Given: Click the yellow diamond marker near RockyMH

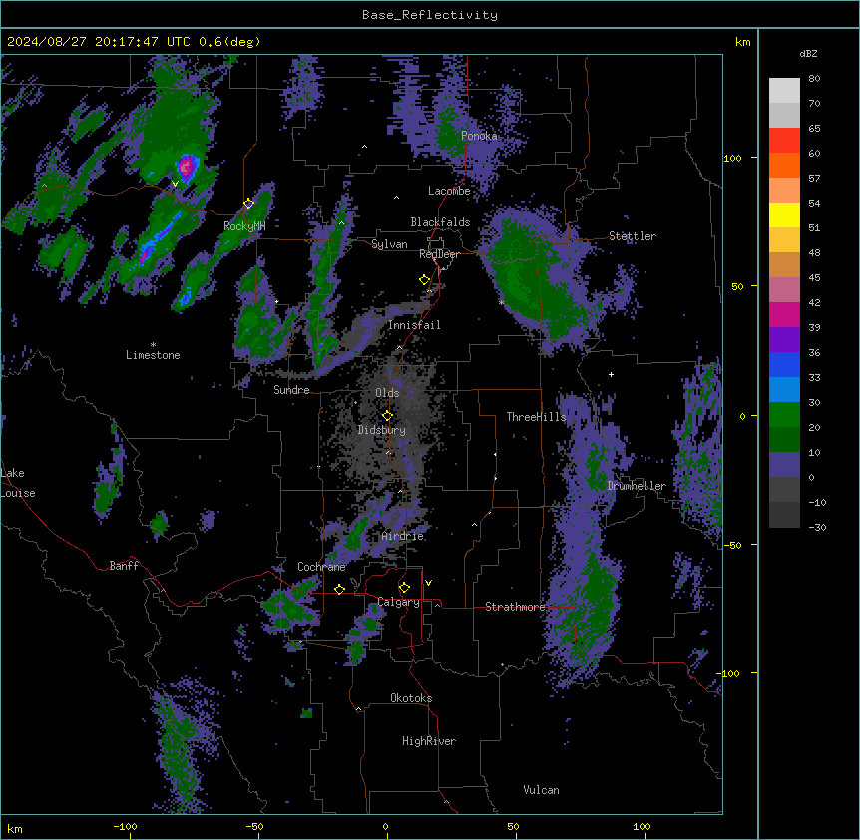Looking at the screenshot, I should click(249, 204).
